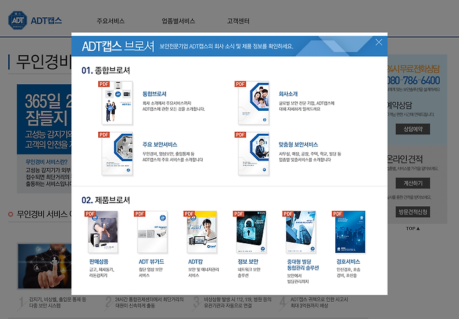This screenshot has height=319, width=459.
Task: Click the 무인경비 서비스란? heading text
Action: pyautogui.click(x=47, y=162)
